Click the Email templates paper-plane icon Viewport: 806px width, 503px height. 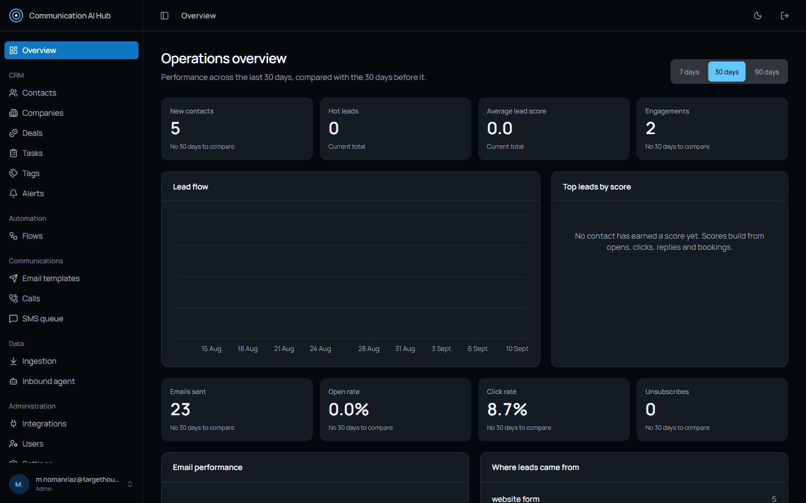click(13, 278)
